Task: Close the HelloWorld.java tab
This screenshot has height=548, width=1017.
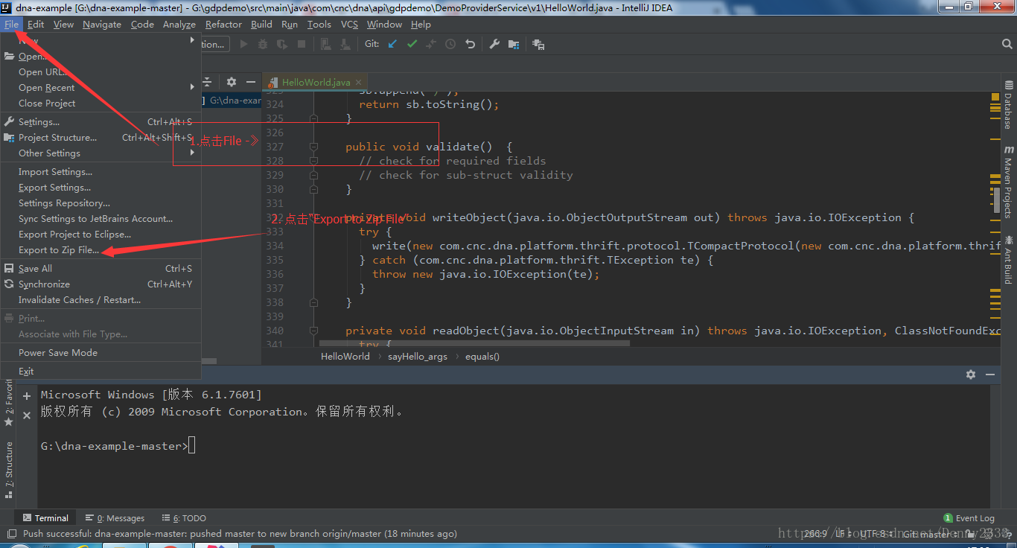Action: pos(358,83)
